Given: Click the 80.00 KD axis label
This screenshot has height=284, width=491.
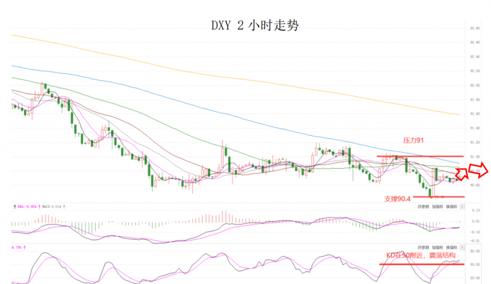Looking at the screenshot, I should [475, 251].
